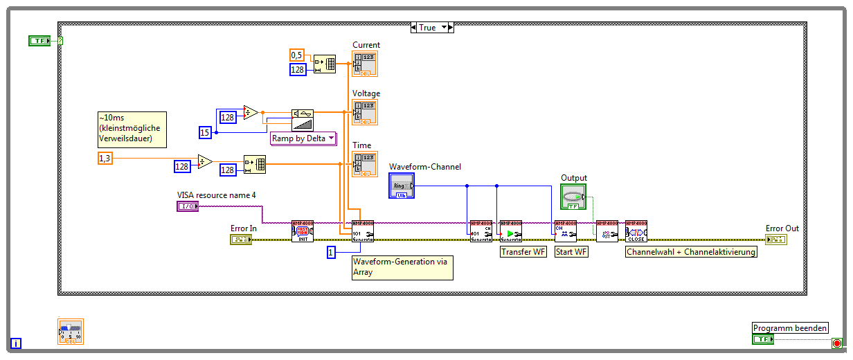The height and width of the screenshot is (360, 853).
Task: Click the Voltage array indicator terminal
Action: [365, 112]
